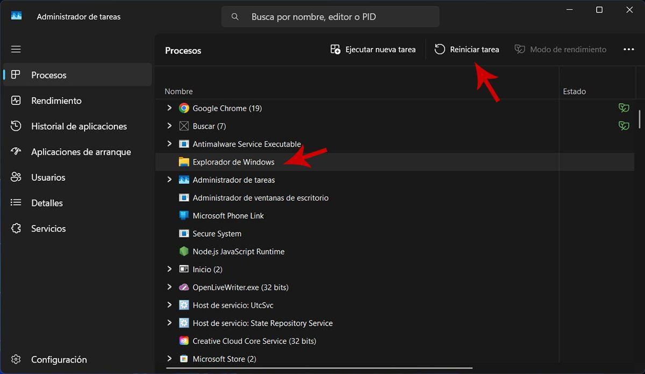Click the Modo de rendimiento button
This screenshot has height=374, width=645.
[x=561, y=49]
